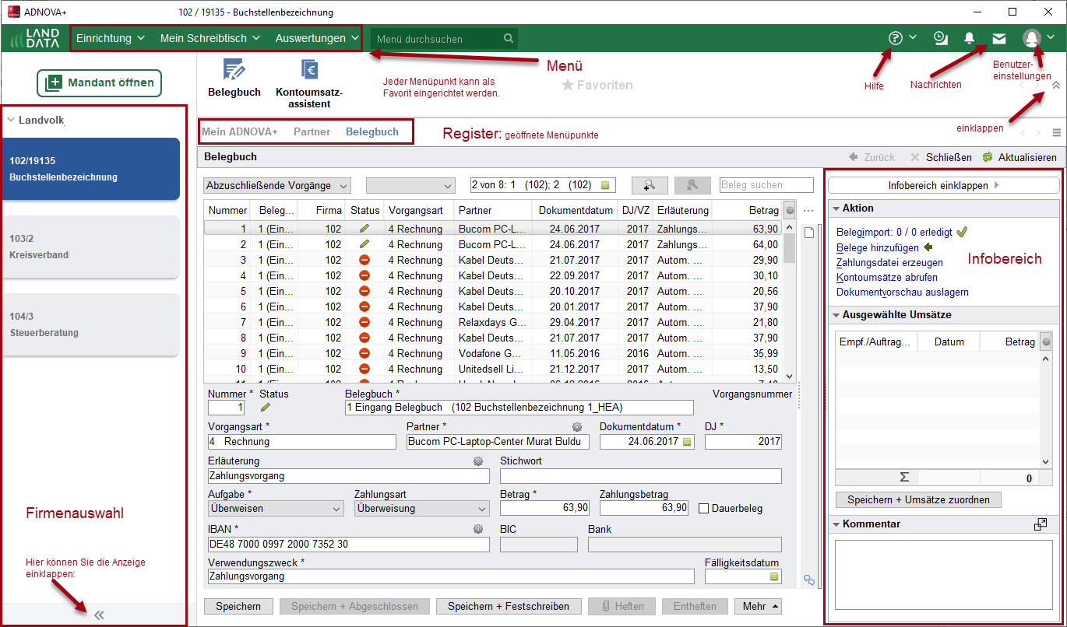
Task: Switch to the Partner tab
Action: click(312, 132)
